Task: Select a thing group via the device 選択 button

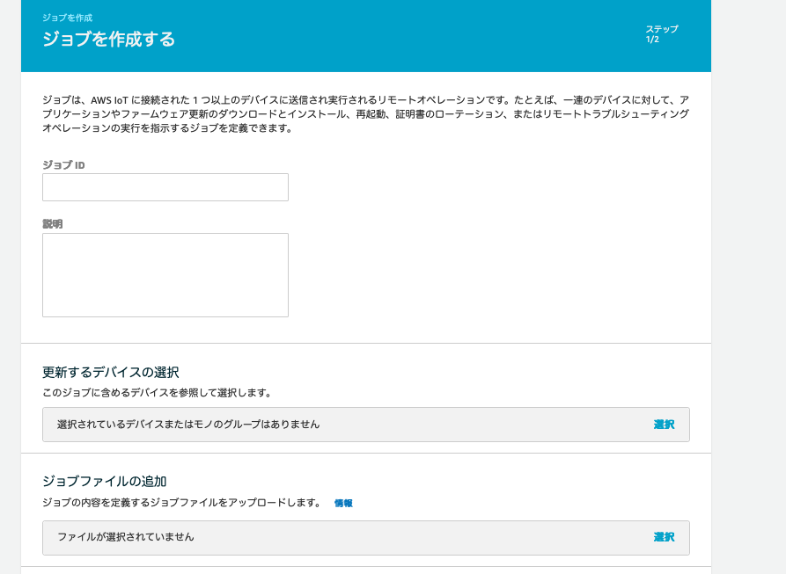Action: pos(663,425)
